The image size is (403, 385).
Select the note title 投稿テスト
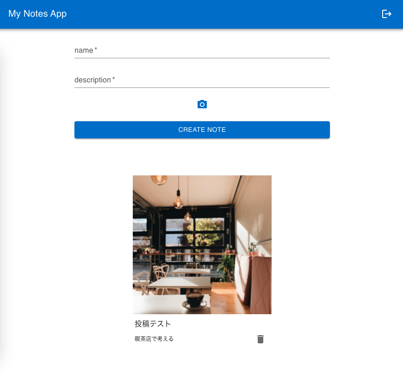(153, 323)
